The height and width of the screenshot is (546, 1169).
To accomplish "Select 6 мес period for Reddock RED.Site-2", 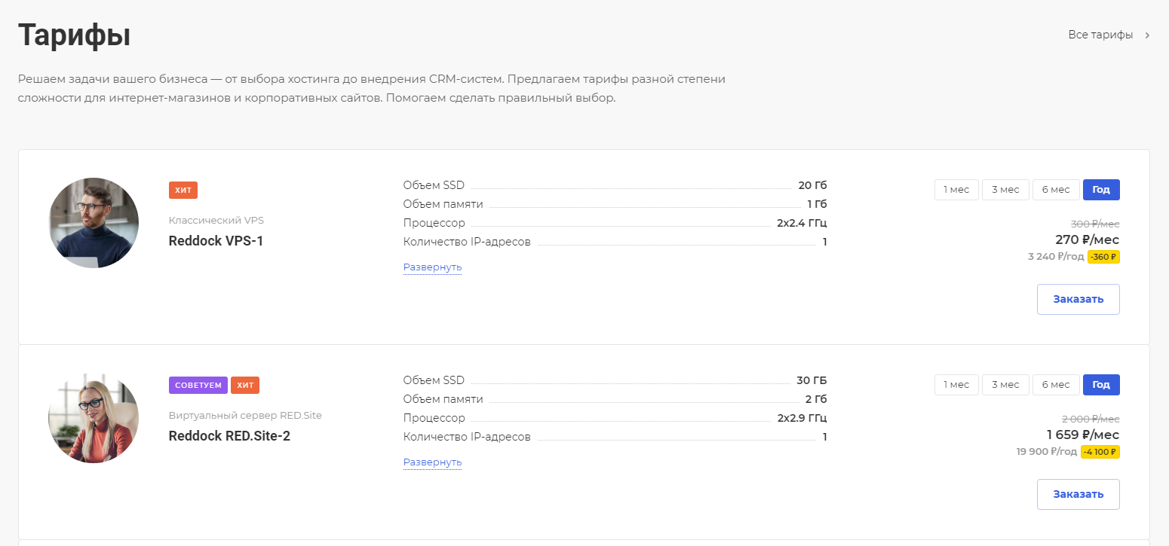I will (x=1056, y=385).
